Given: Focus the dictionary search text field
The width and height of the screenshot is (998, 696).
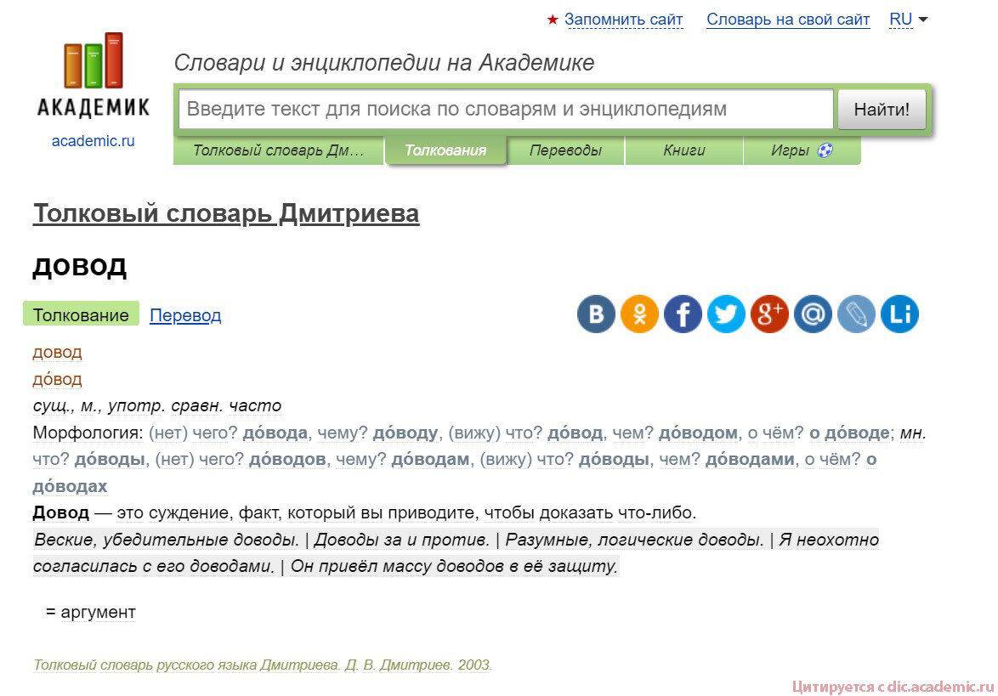Looking at the screenshot, I should [x=505, y=110].
